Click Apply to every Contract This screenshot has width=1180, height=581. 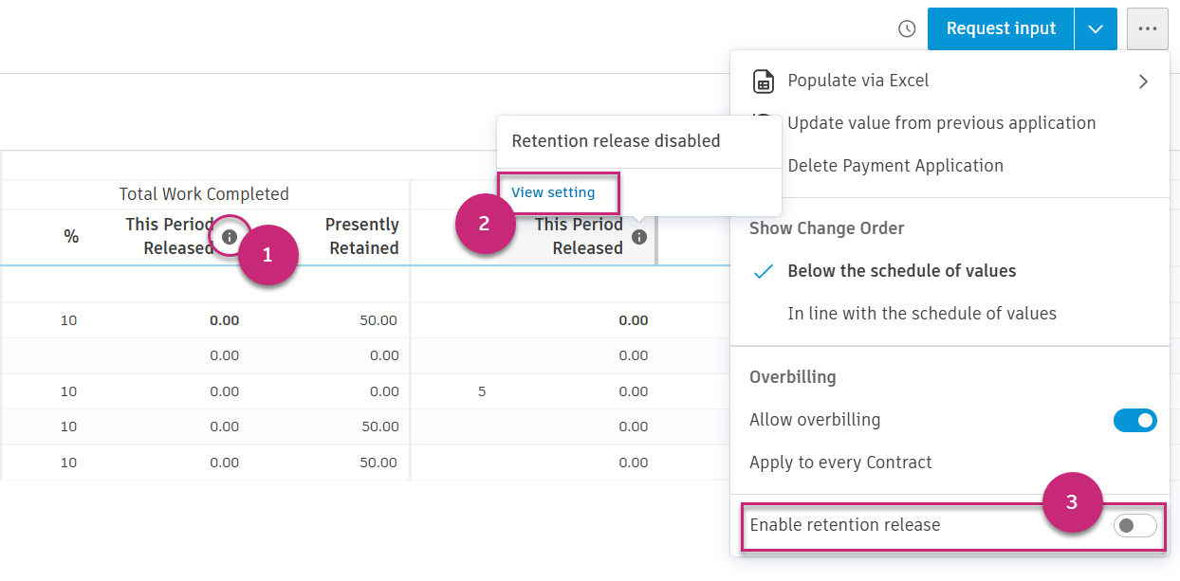840,463
